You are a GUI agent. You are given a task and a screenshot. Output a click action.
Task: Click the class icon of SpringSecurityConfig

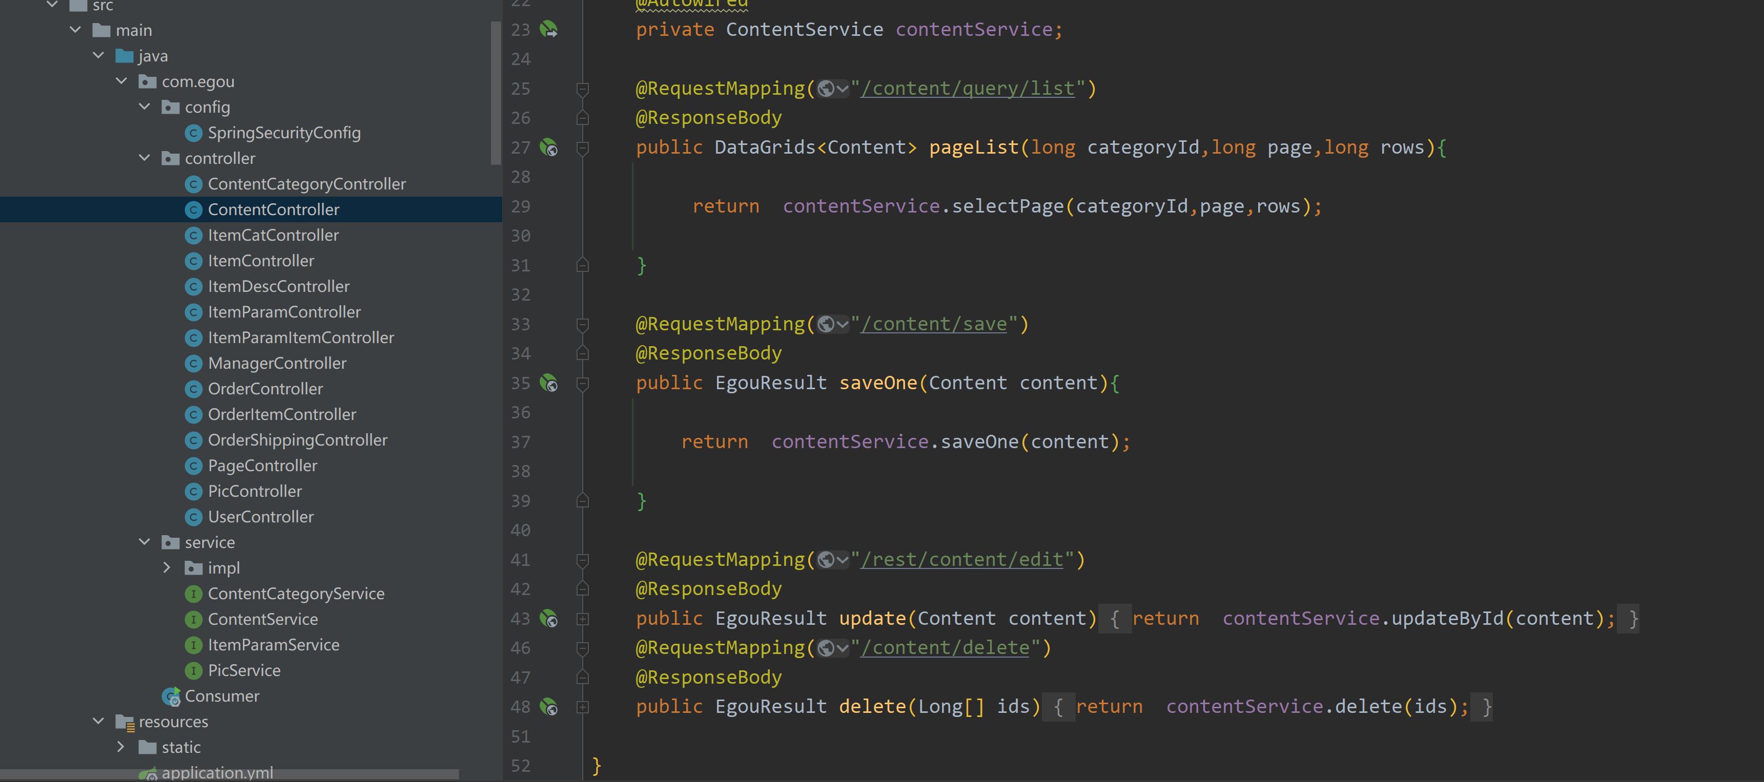(194, 133)
